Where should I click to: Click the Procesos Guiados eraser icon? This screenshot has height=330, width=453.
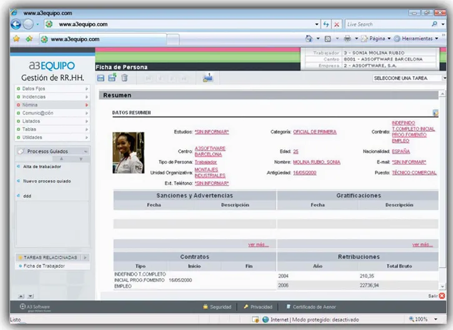click(21, 151)
